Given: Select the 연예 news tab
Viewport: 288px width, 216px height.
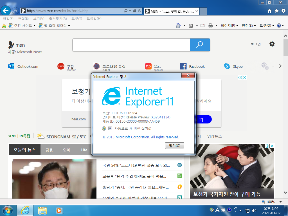Looking at the screenshot, I should 67,150.
